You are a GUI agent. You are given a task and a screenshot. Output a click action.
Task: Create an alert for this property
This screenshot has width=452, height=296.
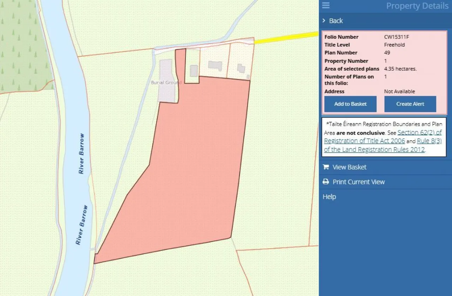click(410, 104)
